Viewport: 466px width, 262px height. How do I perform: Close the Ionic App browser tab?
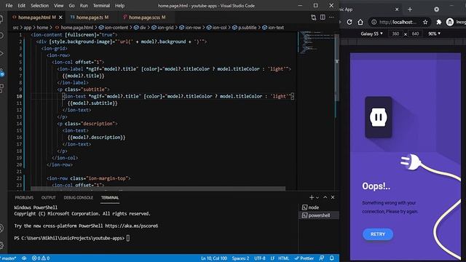tap(397, 9)
